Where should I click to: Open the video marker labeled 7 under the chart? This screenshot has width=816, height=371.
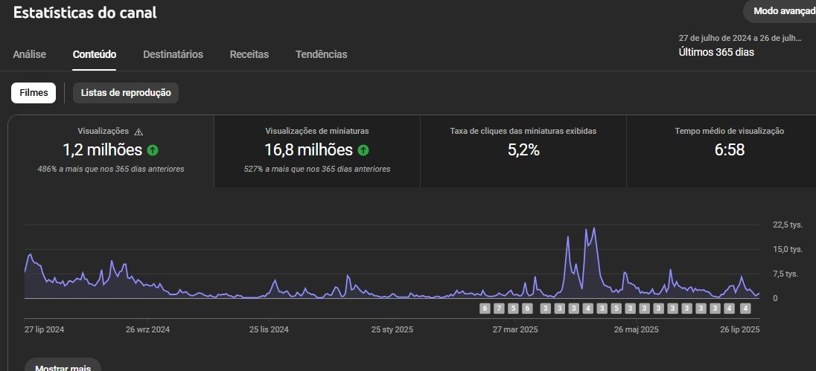point(499,309)
